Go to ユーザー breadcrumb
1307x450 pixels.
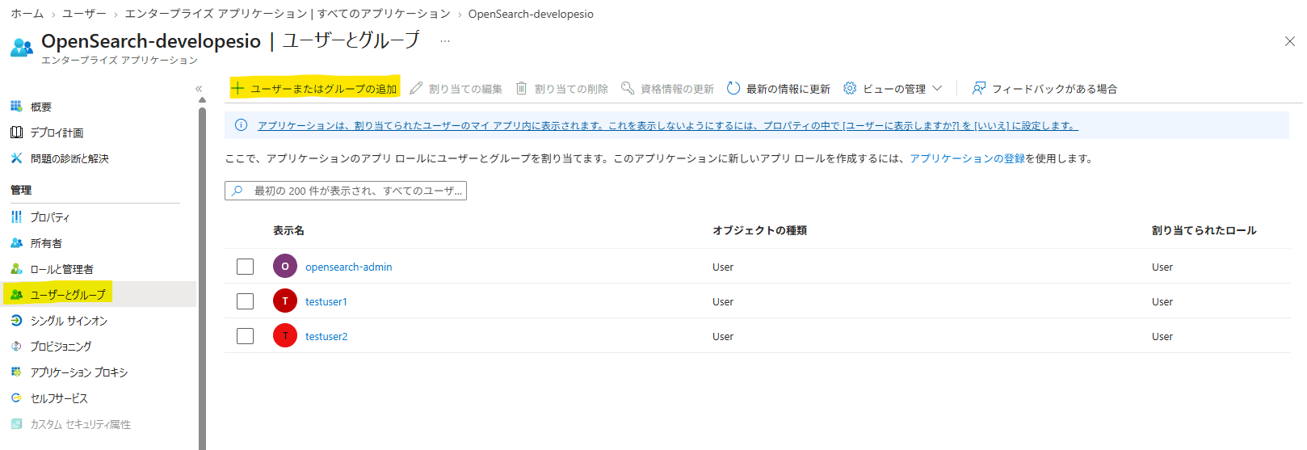(84, 14)
